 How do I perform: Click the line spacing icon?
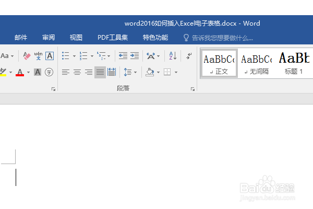click(128, 72)
